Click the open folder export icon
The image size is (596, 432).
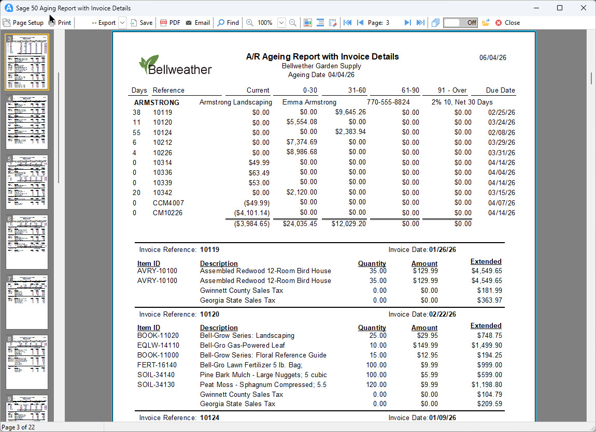(486, 23)
